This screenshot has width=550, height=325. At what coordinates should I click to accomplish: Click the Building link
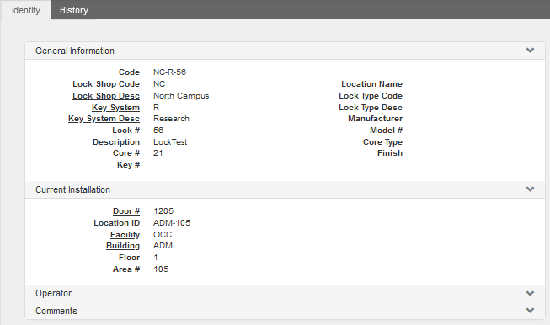pyautogui.click(x=123, y=246)
